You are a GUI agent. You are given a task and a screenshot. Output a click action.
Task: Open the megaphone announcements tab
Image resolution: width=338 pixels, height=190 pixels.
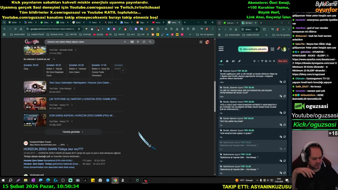233,61
